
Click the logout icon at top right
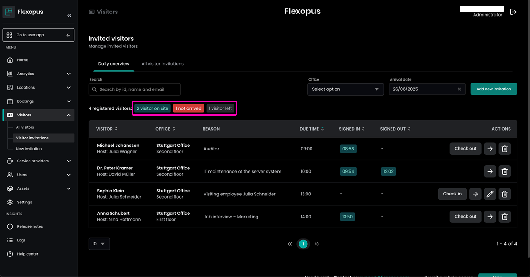click(513, 12)
